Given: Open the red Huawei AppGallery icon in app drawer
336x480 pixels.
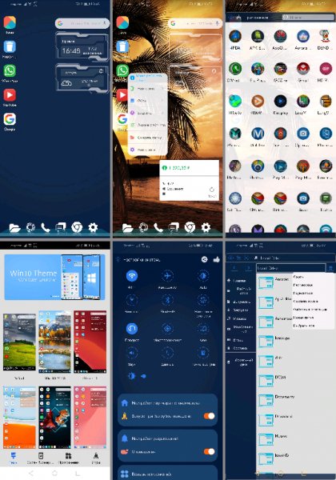Looking at the screenshot, I should 280,37.
